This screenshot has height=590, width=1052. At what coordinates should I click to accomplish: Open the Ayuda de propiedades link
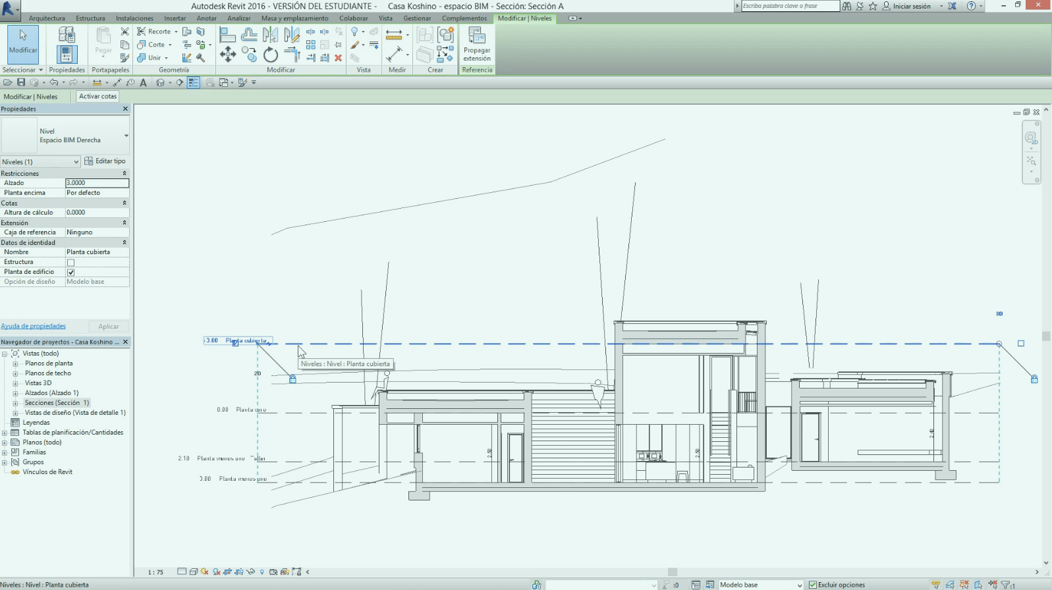pos(33,326)
